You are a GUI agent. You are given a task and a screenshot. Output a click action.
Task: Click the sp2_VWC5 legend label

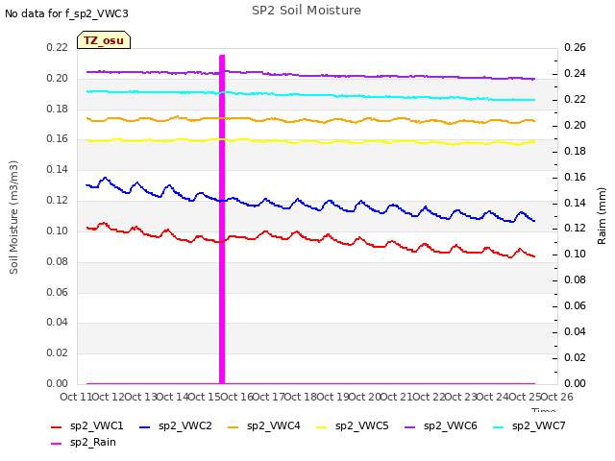(361, 425)
